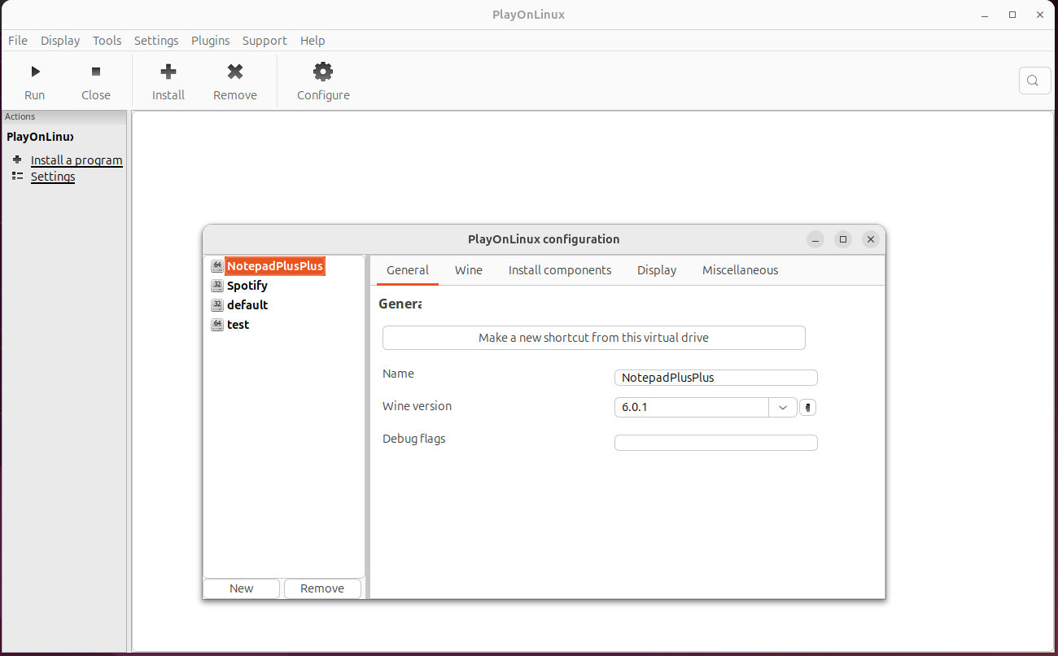Image resolution: width=1058 pixels, height=656 pixels.
Task: Click the Settings link in Actions panel
Action: [x=53, y=177]
